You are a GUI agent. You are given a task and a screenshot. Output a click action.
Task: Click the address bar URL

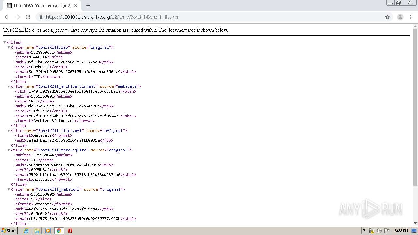coord(113,17)
